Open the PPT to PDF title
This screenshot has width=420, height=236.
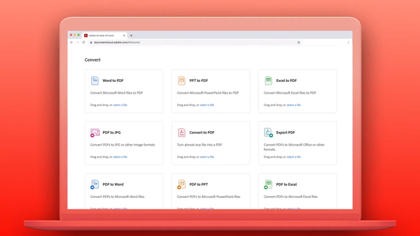click(198, 81)
